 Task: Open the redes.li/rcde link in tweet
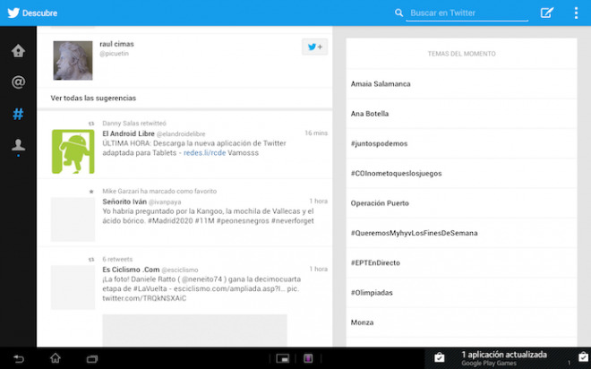pos(205,153)
